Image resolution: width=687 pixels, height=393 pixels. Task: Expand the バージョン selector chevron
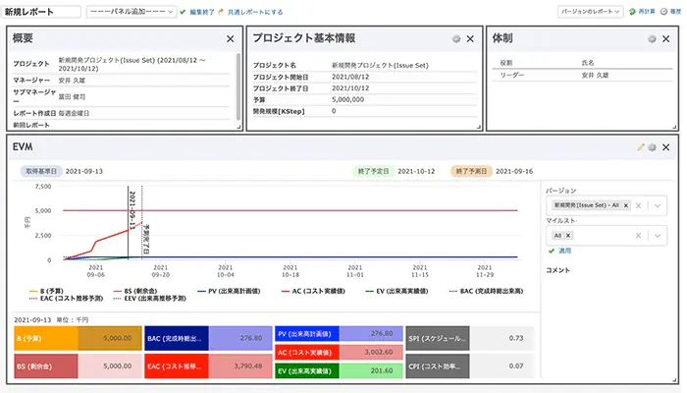pyautogui.click(x=658, y=205)
